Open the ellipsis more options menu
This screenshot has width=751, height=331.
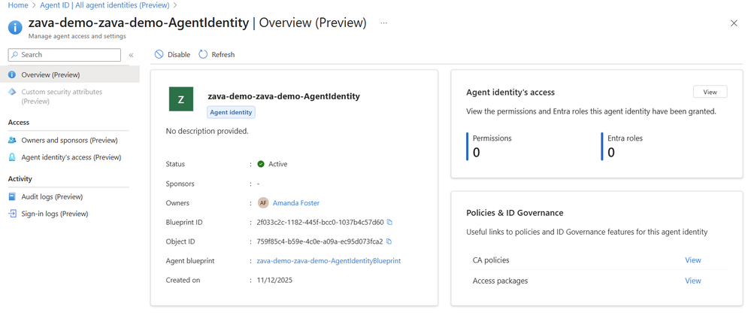pyautogui.click(x=383, y=23)
